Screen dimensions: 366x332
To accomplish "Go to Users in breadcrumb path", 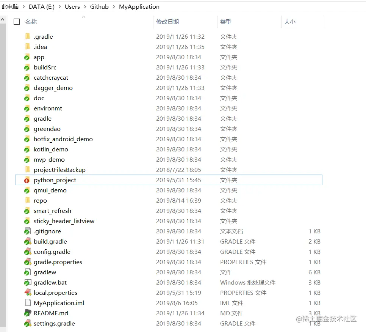I will 72,7.
